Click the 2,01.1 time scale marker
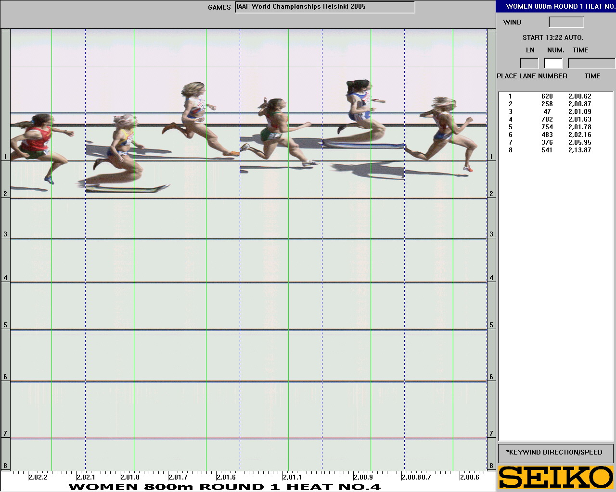 [x=292, y=477]
